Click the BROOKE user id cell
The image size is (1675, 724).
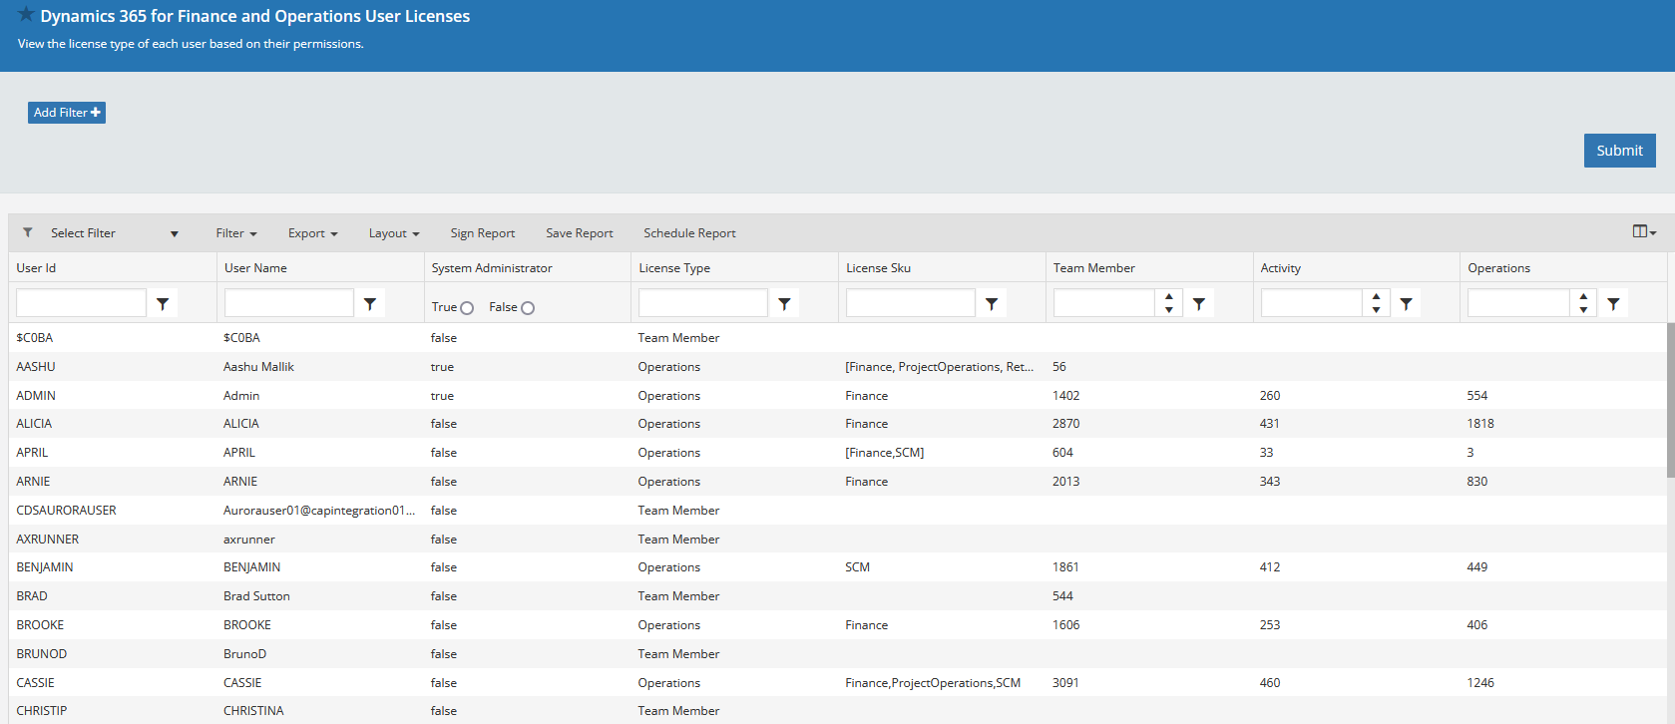click(x=40, y=625)
